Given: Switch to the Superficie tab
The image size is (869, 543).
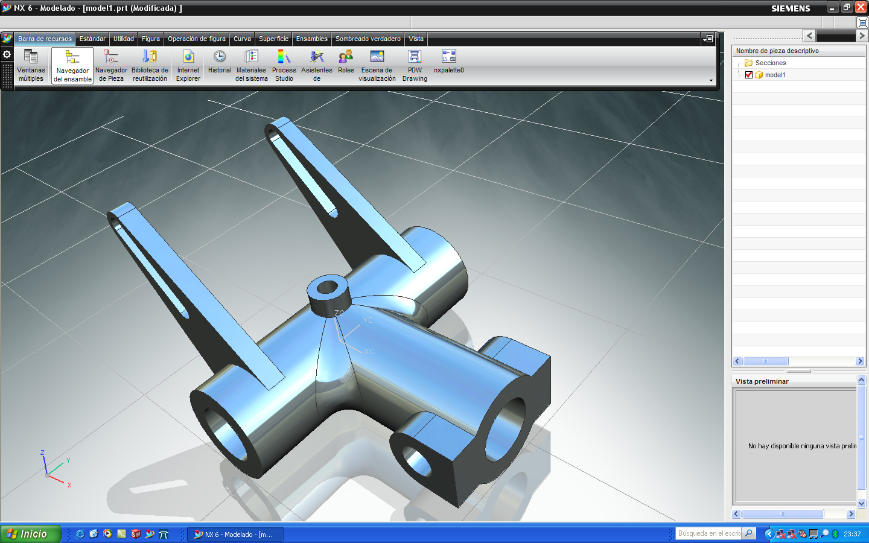Looking at the screenshot, I should (273, 39).
